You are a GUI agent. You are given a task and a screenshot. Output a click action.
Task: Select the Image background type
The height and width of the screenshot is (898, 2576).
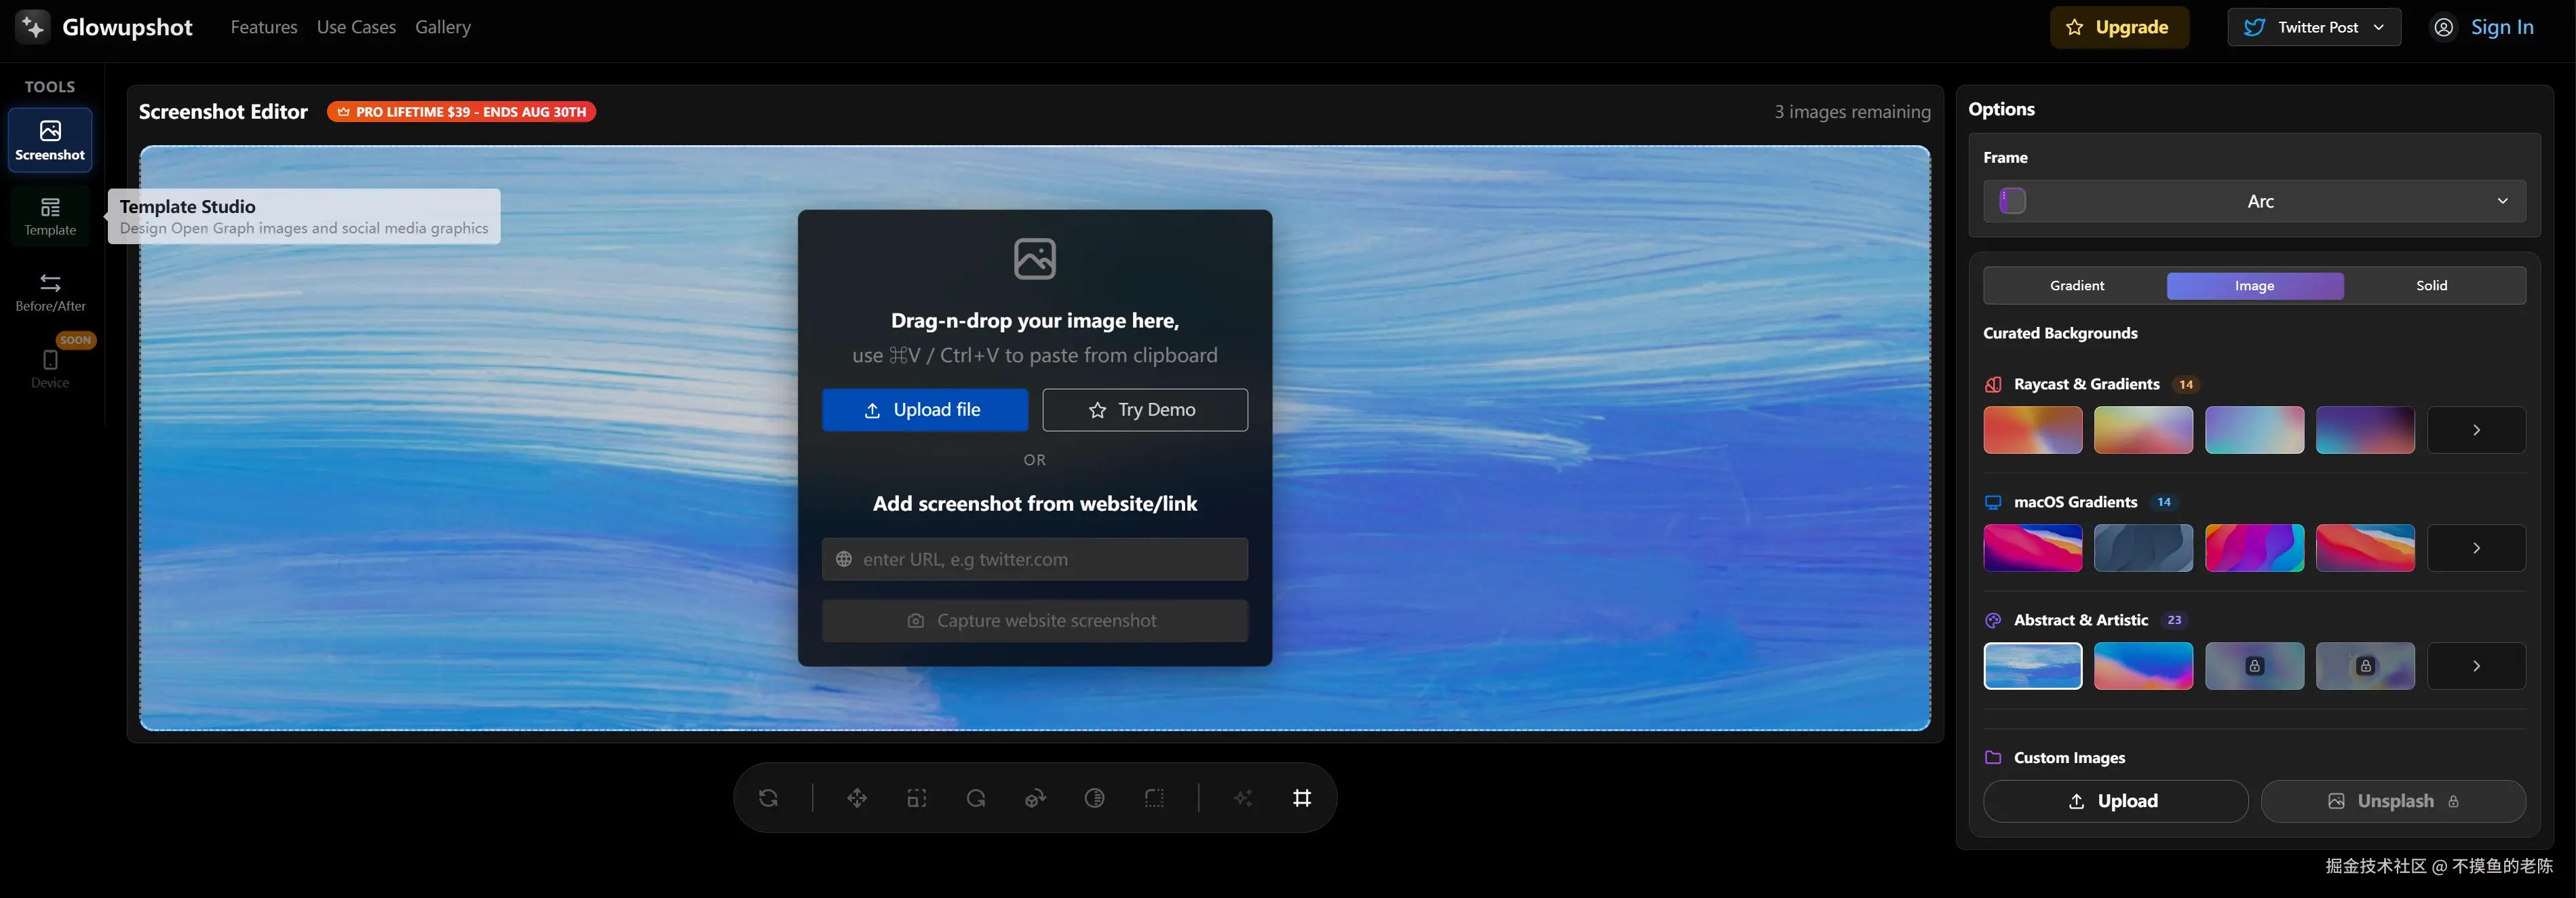pyautogui.click(x=2254, y=286)
